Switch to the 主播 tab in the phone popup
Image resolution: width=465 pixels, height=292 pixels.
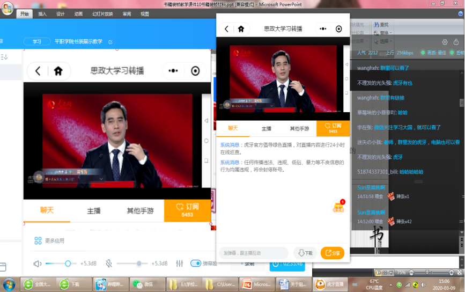tap(266, 128)
